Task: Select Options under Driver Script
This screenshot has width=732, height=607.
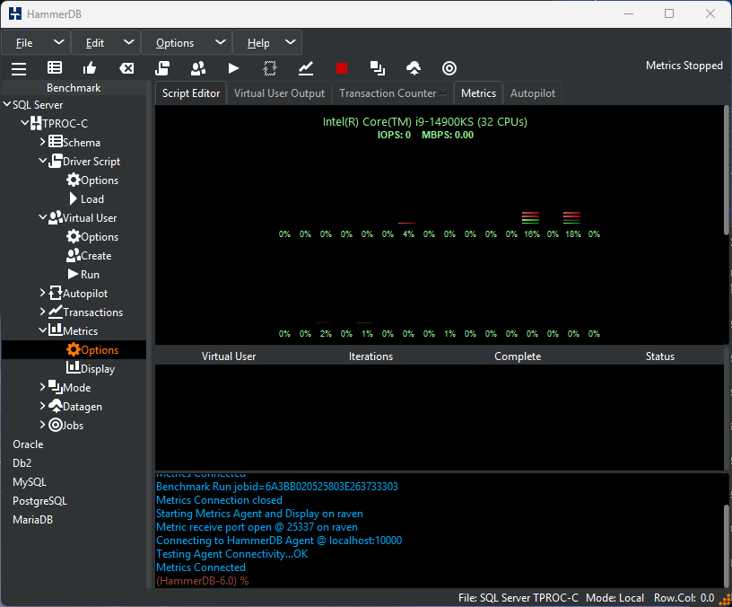Action: (92, 180)
